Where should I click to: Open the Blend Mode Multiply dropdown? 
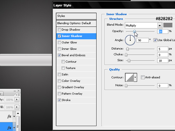click(143, 25)
